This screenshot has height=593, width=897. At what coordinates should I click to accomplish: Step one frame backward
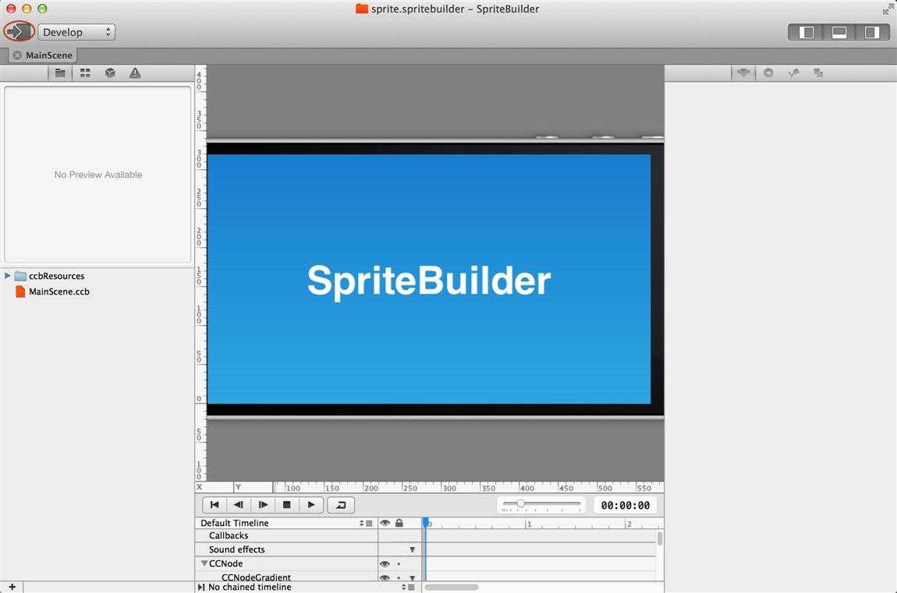239,505
